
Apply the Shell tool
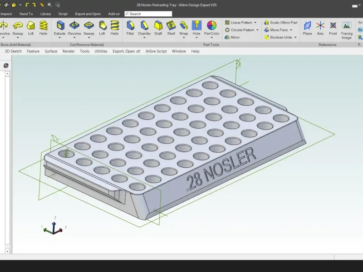171,28
